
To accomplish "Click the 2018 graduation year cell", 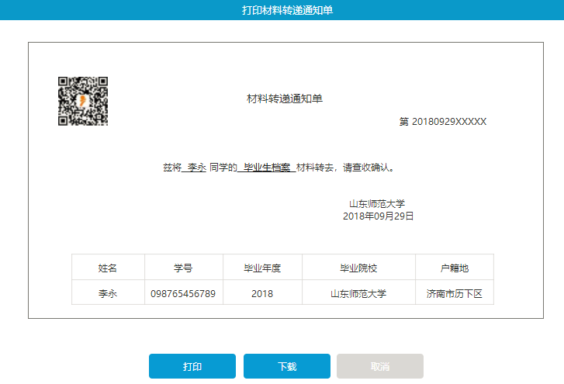I will pyautogui.click(x=262, y=294).
